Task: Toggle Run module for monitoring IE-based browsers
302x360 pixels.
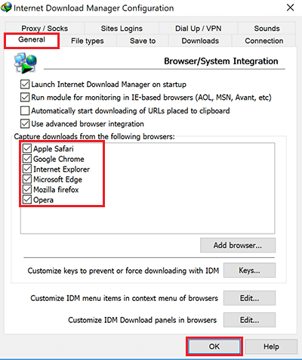Action: (x=25, y=98)
